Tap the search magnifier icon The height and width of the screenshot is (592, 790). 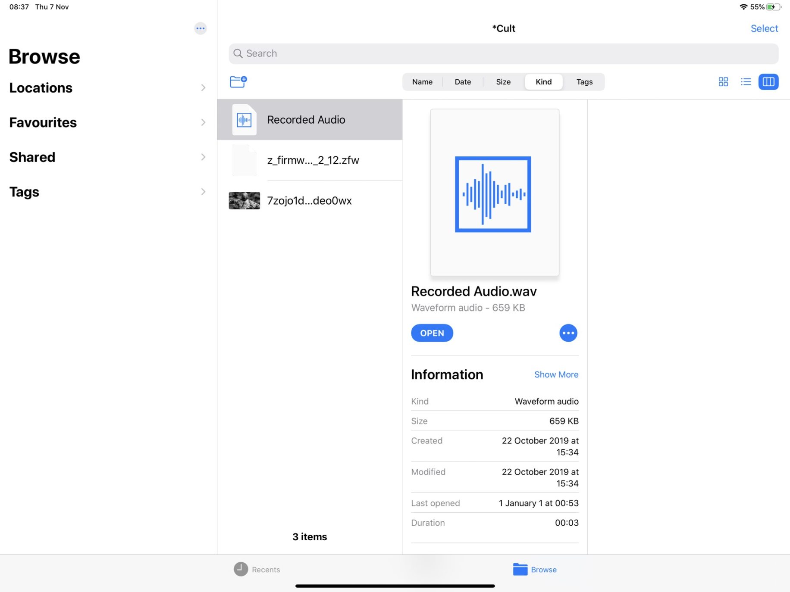[238, 53]
